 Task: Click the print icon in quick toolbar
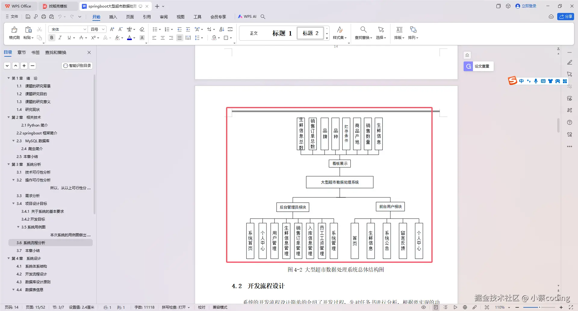[x=44, y=17]
